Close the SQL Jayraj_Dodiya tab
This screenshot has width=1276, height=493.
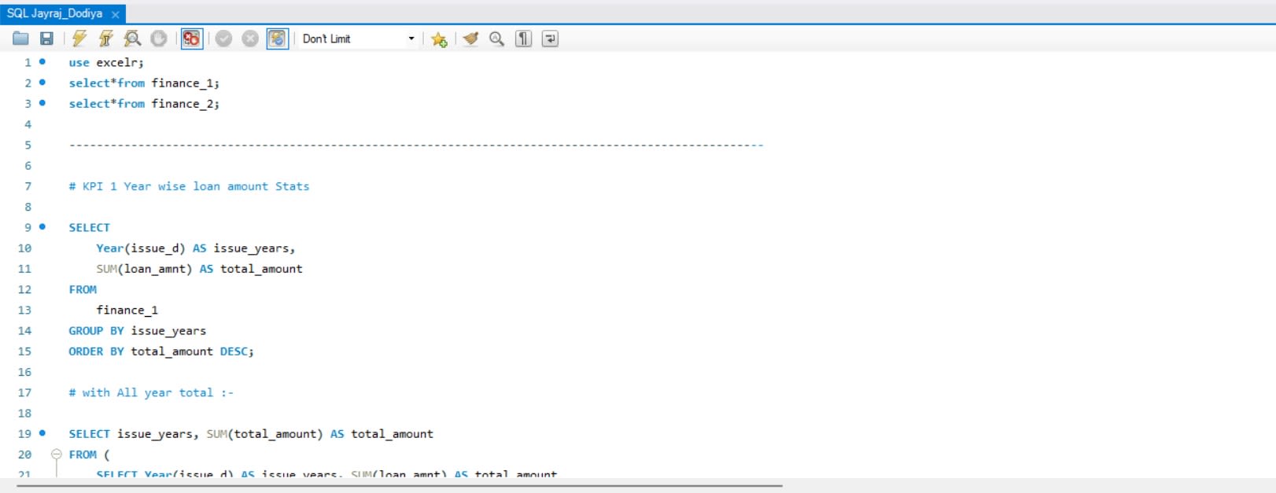tap(116, 14)
